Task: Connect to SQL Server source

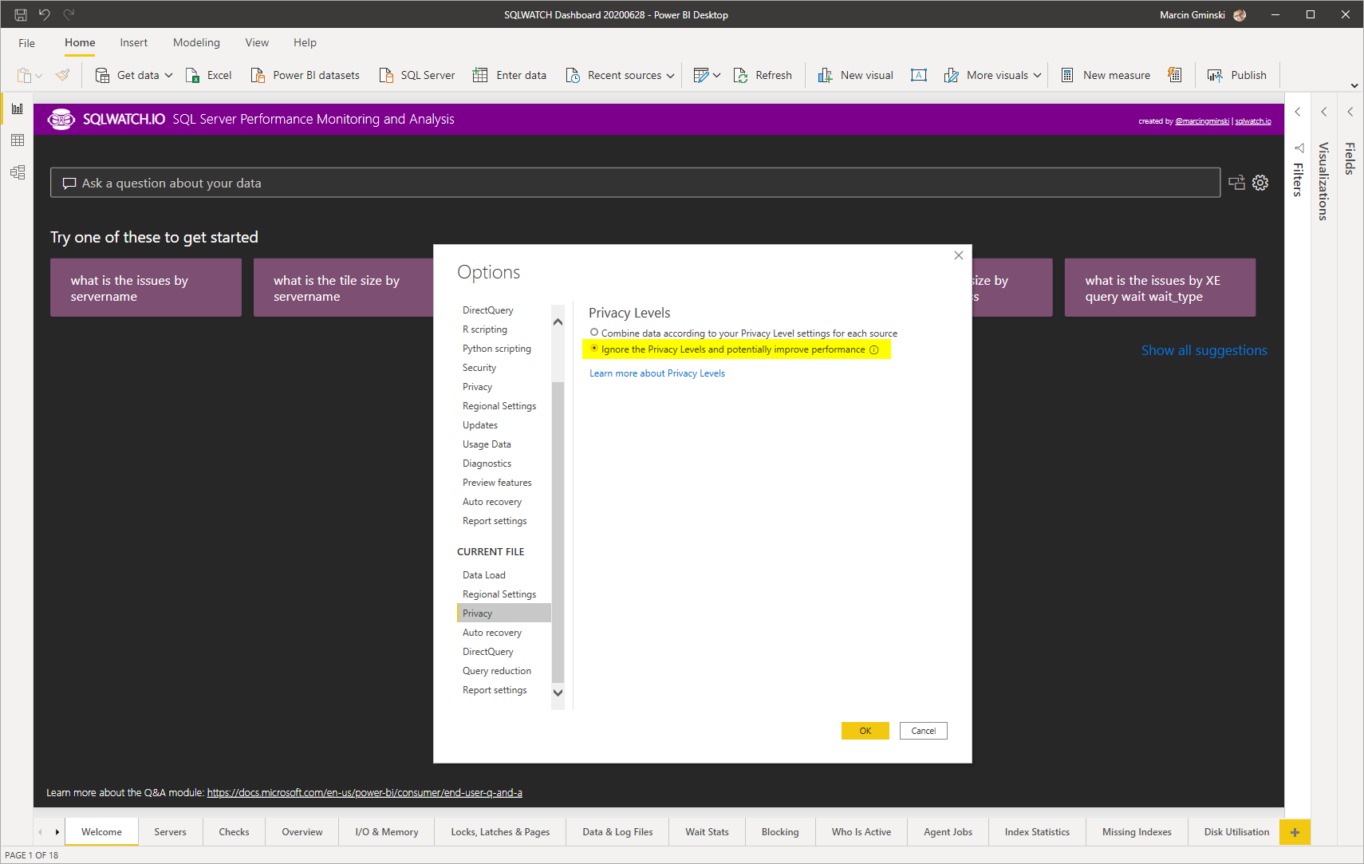Action: (x=417, y=75)
